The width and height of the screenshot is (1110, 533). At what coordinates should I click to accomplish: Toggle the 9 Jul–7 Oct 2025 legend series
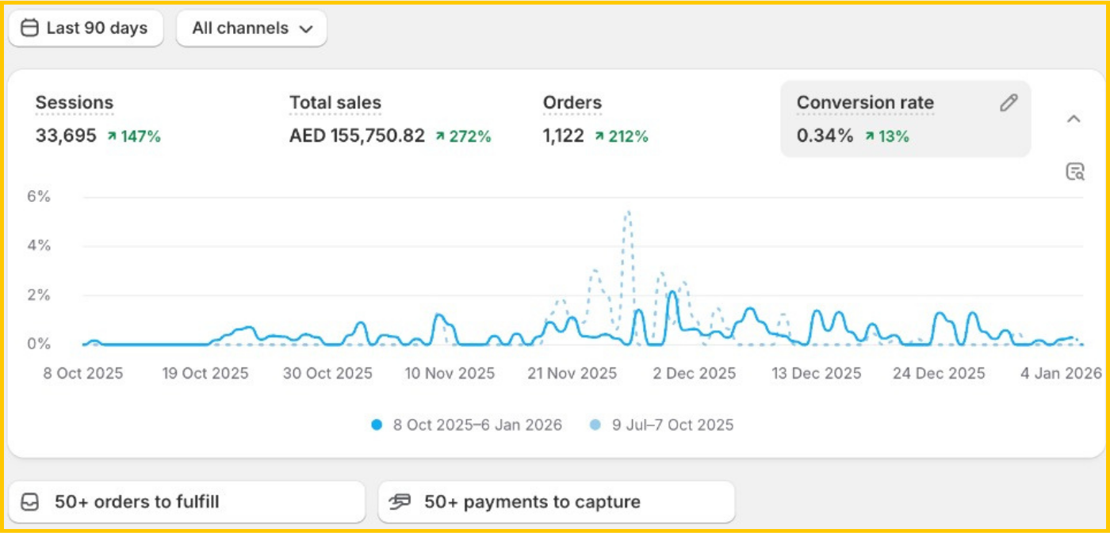click(672, 425)
